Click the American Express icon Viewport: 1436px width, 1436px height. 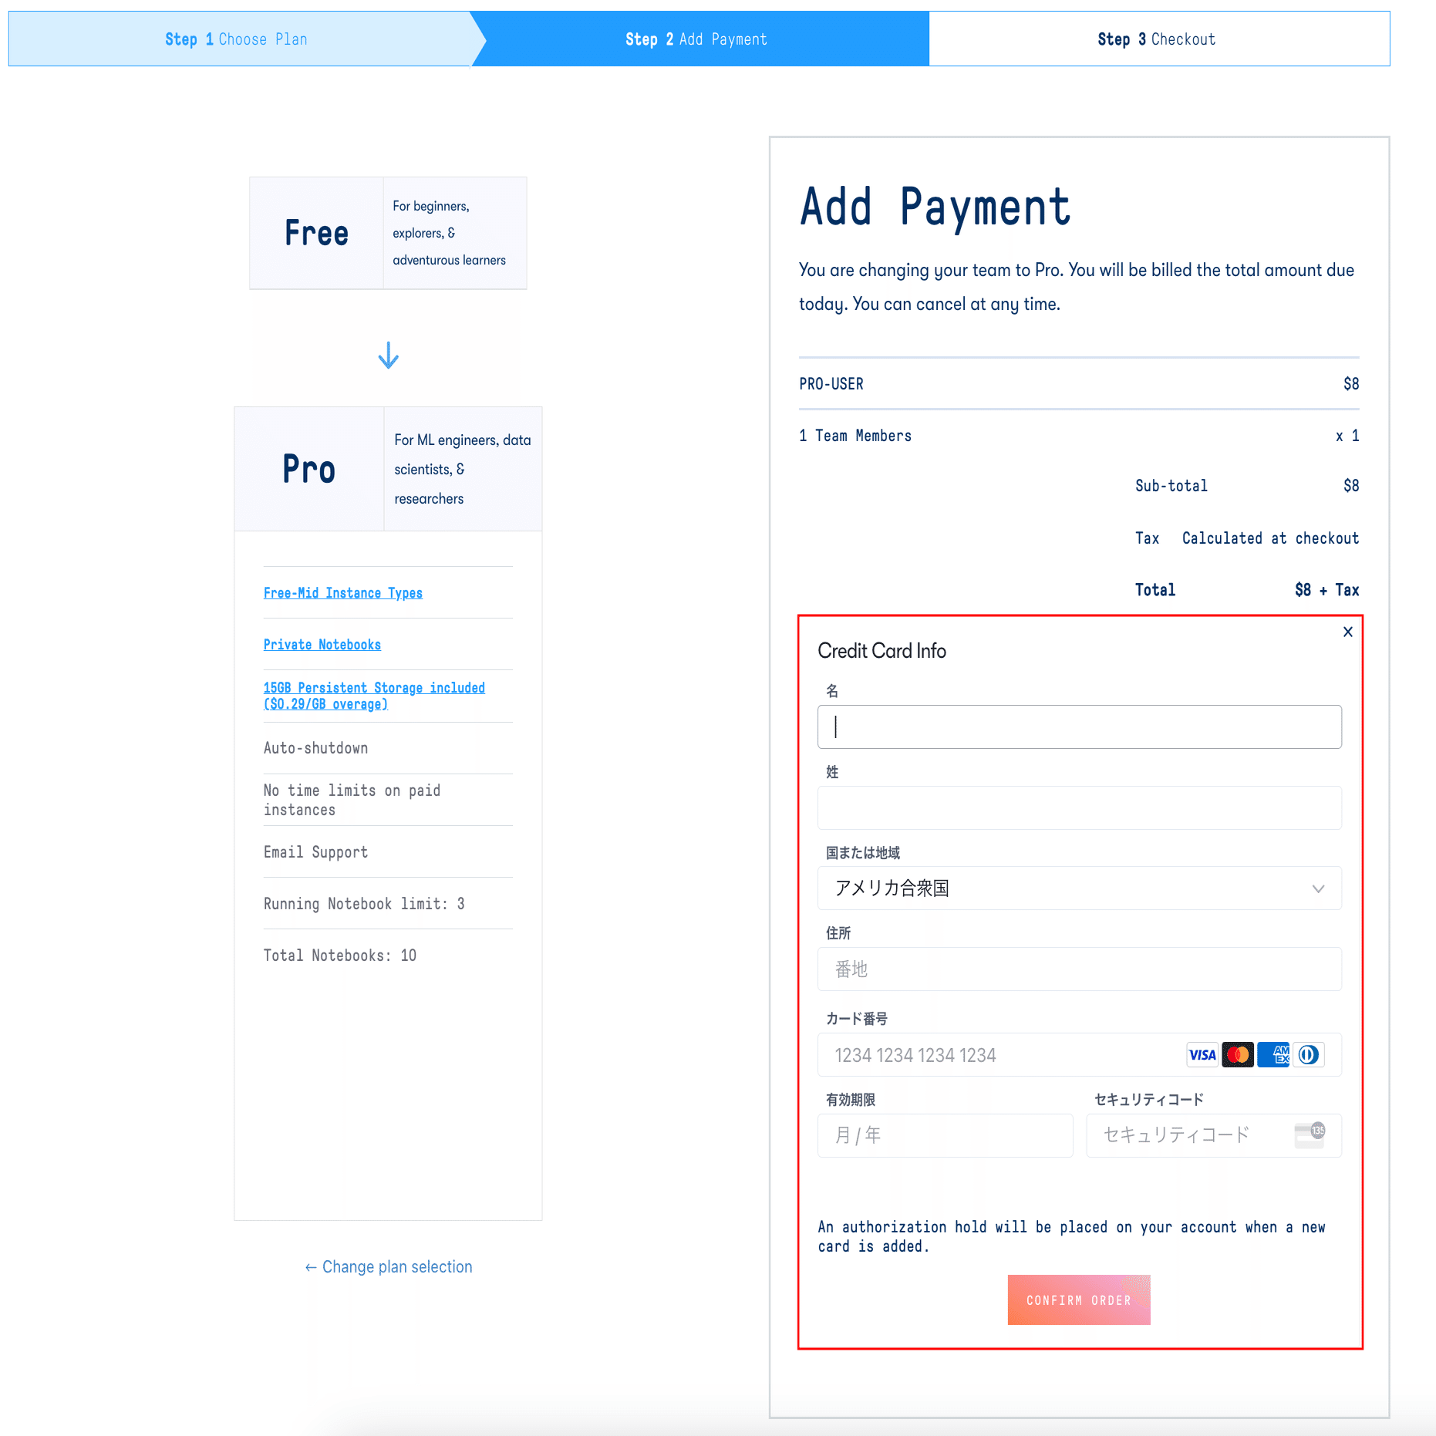pyautogui.click(x=1273, y=1055)
